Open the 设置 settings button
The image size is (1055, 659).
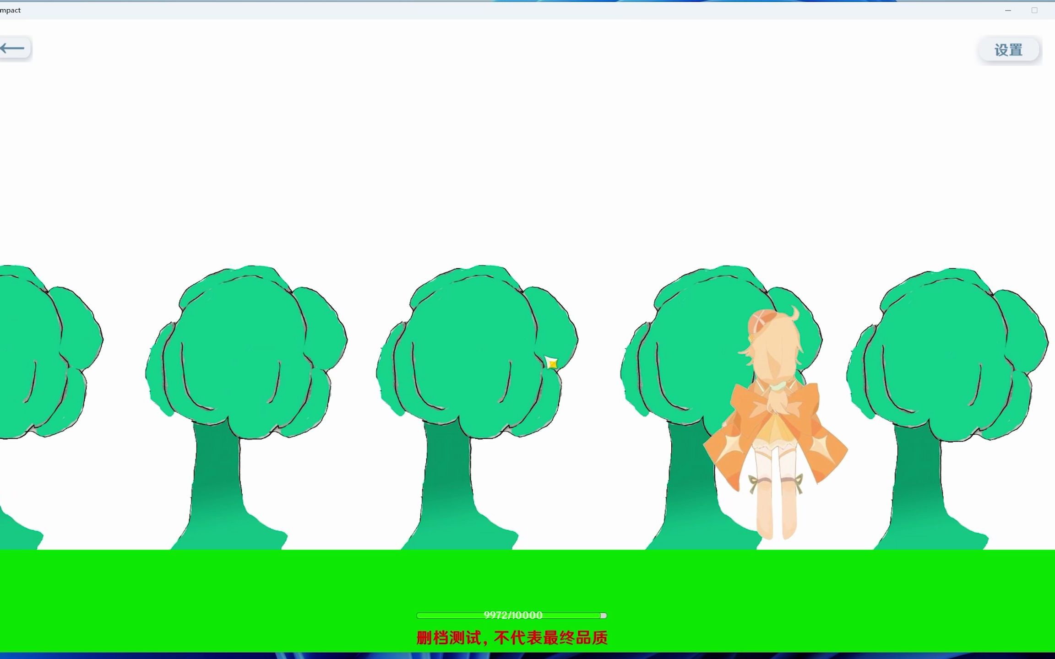click(1009, 49)
